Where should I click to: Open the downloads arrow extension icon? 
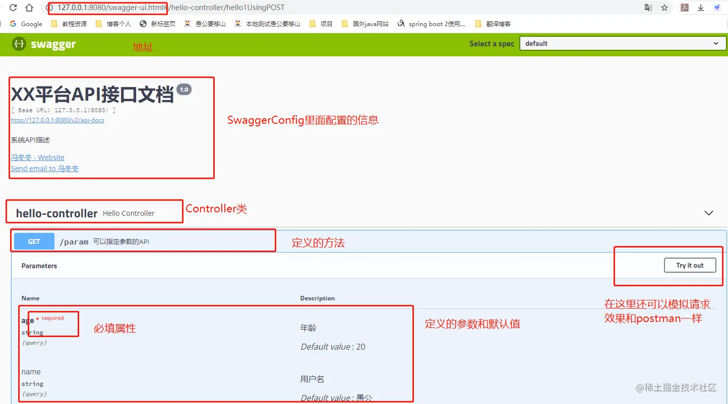point(701,8)
